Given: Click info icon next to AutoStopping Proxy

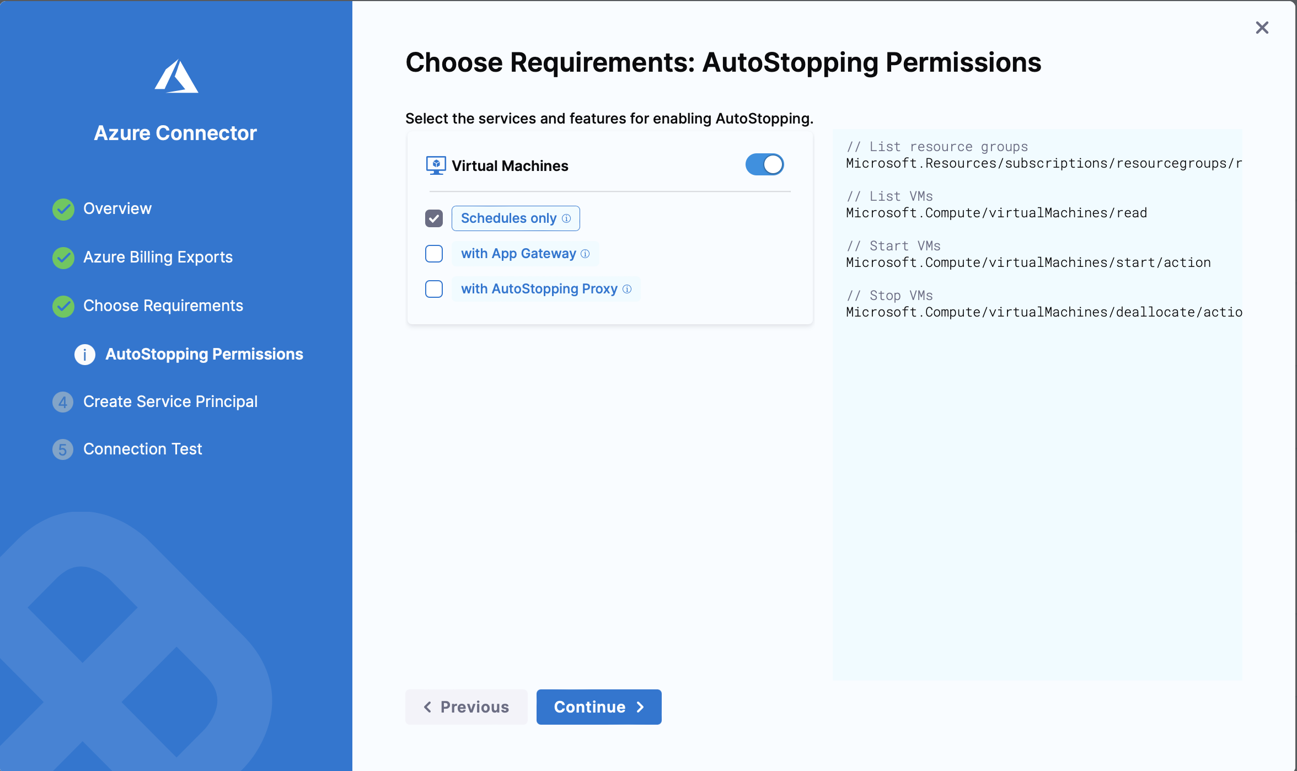Looking at the screenshot, I should tap(627, 289).
